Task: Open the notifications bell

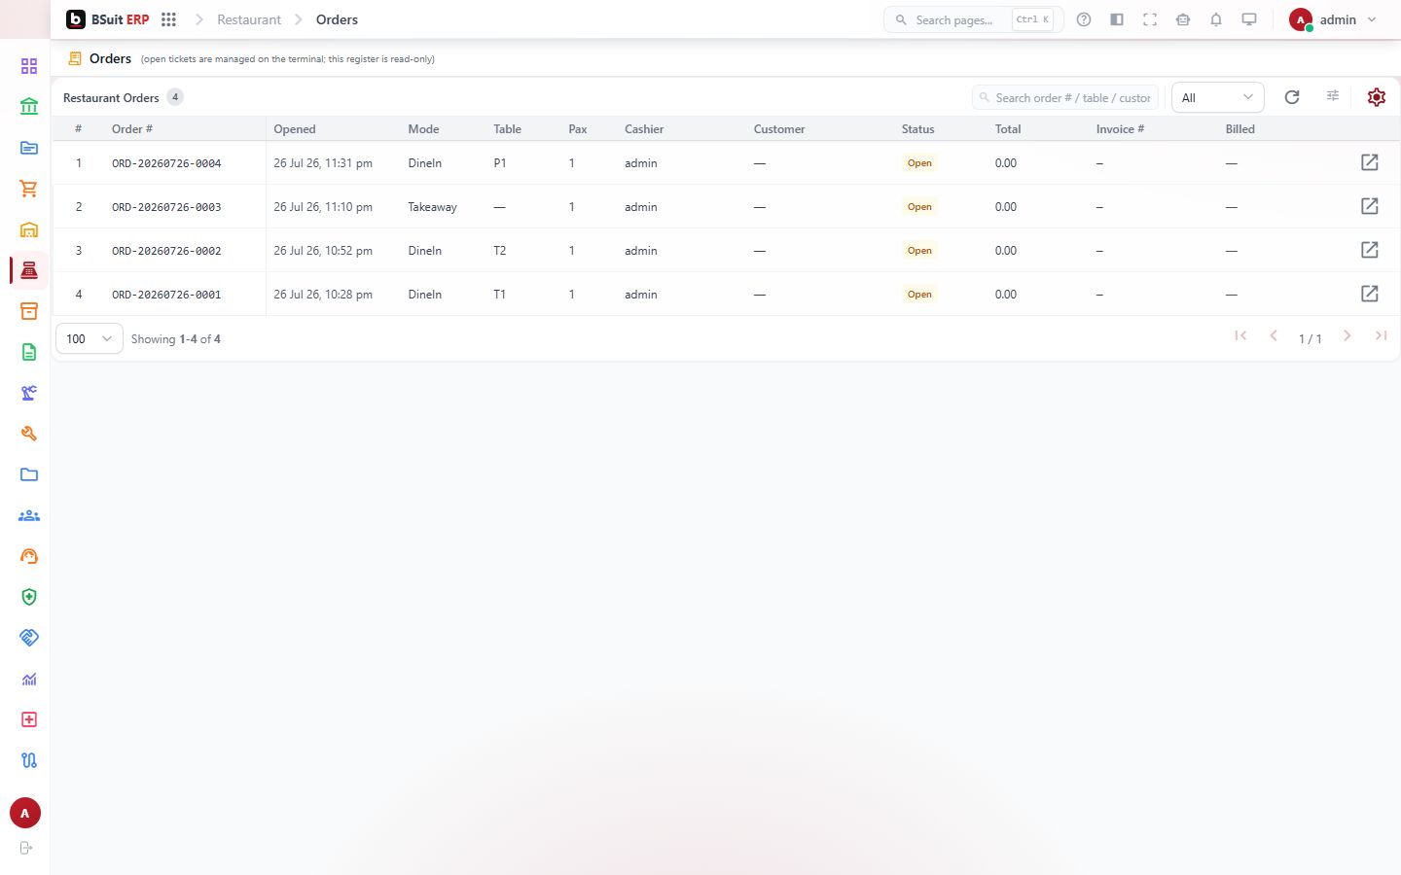Action: [x=1216, y=19]
